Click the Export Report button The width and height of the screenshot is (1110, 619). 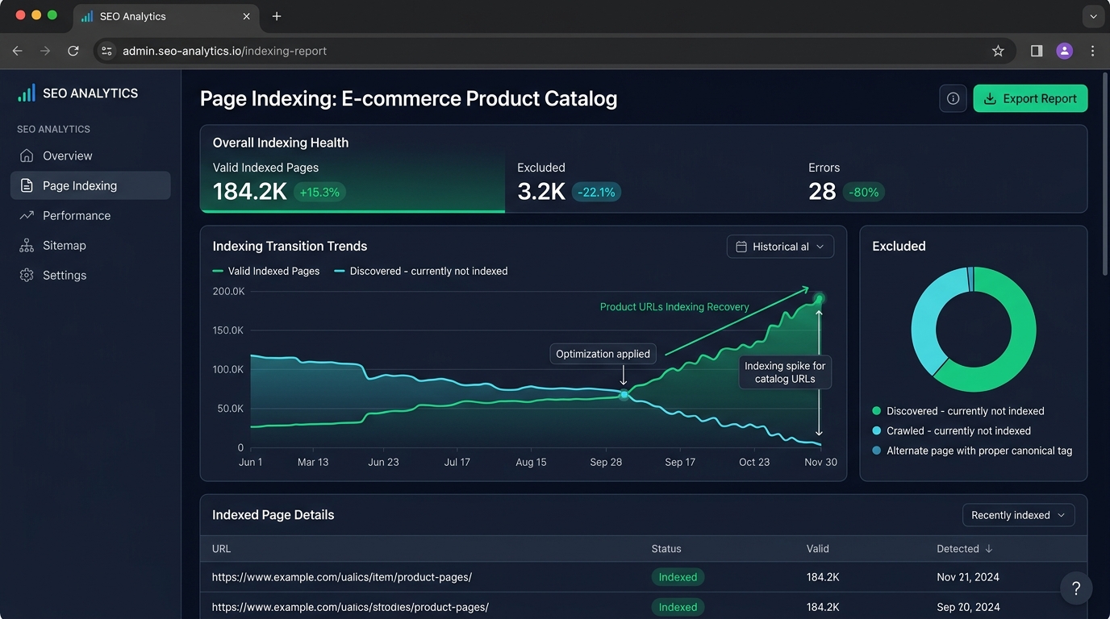coord(1030,98)
